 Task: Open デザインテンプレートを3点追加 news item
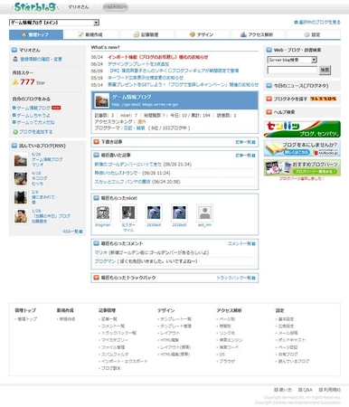point(138,64)
